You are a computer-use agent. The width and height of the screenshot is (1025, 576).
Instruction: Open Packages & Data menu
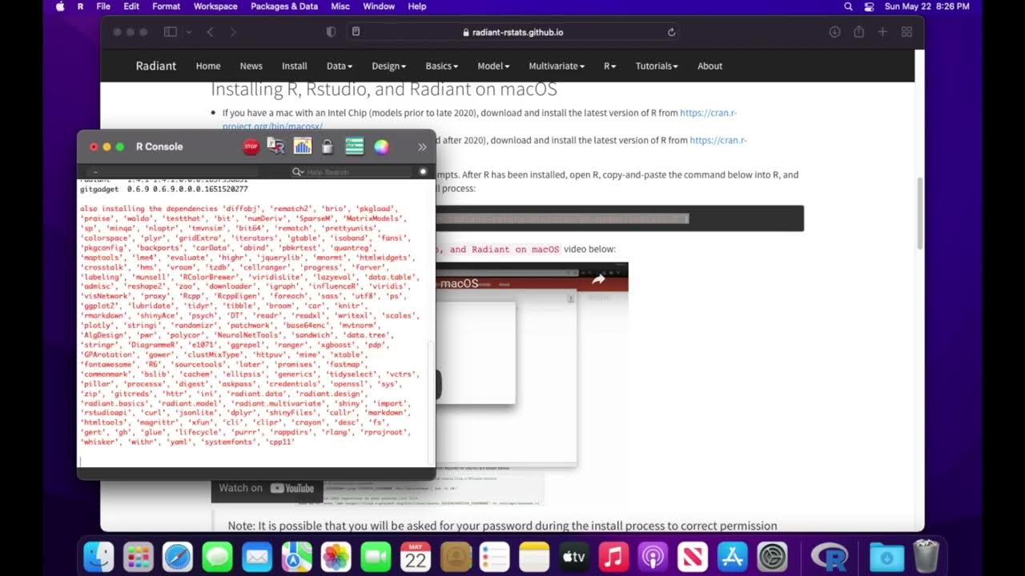284,6
